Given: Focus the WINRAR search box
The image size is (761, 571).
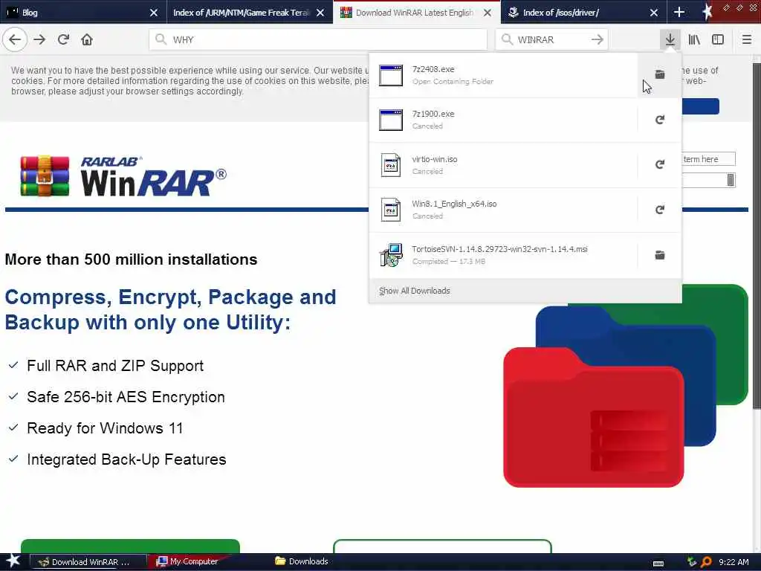Looking at the screenshot, I should tap(551, 39).
